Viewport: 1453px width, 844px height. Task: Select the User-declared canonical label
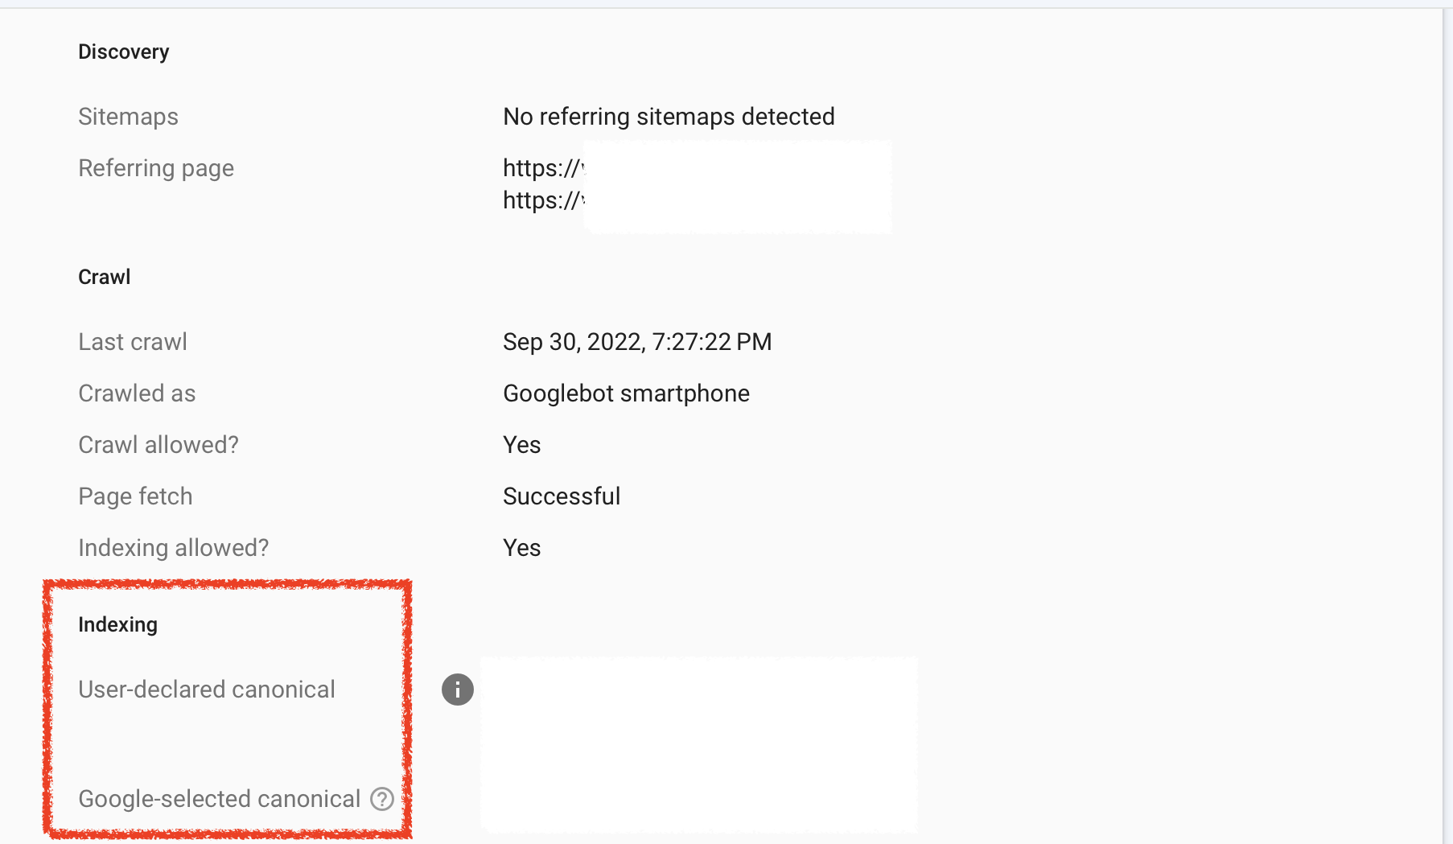(x=207, y=689)
